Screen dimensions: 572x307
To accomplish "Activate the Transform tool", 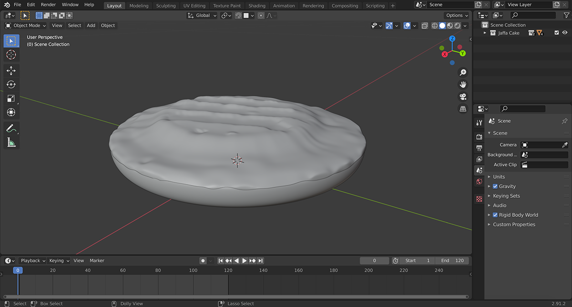I will point(11,112).
